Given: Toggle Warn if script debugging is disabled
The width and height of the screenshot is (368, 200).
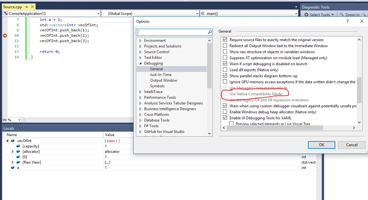Looking at the screenshot, I should [x=225, y=64].
